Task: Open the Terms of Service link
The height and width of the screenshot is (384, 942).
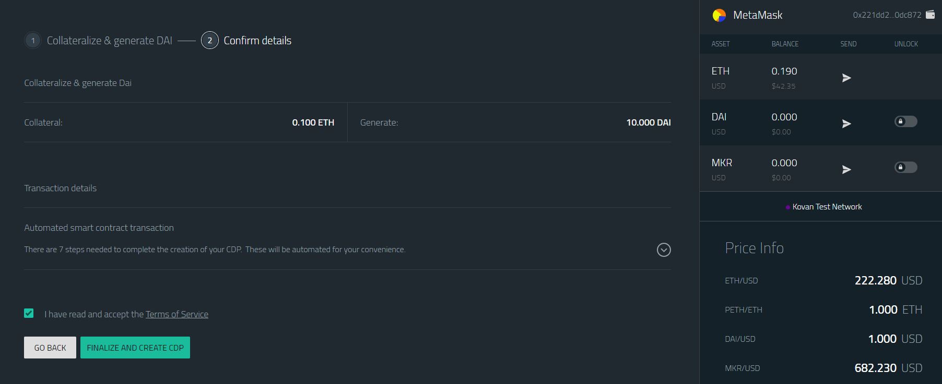Action: coord(177,314)
